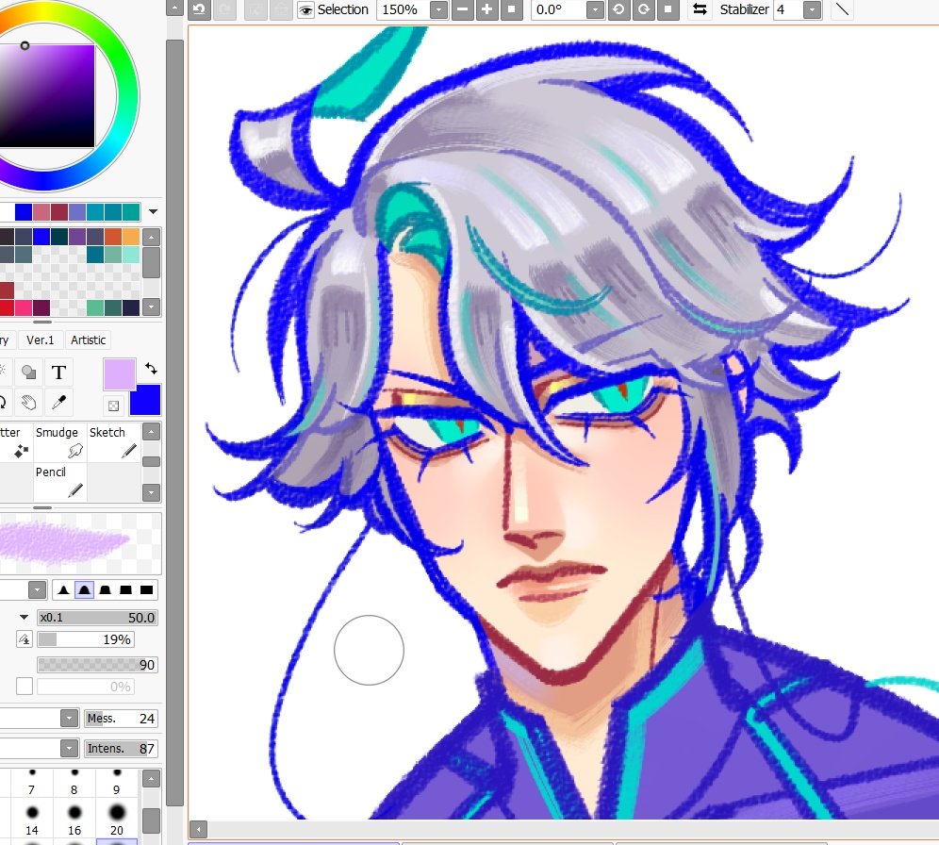
Task: Select brush size preset 8
Action: point(74,782)
